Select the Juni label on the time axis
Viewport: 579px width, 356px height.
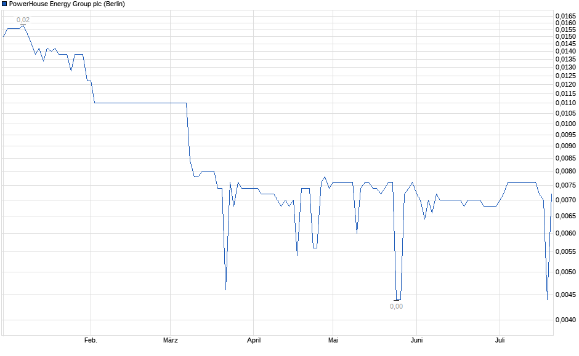(x=416, y=340)
